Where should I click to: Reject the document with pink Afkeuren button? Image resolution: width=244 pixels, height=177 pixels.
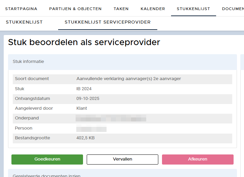coord(198,159)
